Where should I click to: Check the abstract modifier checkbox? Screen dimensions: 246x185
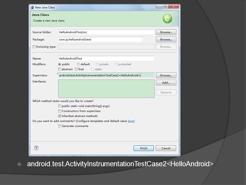tap(60, 69)
